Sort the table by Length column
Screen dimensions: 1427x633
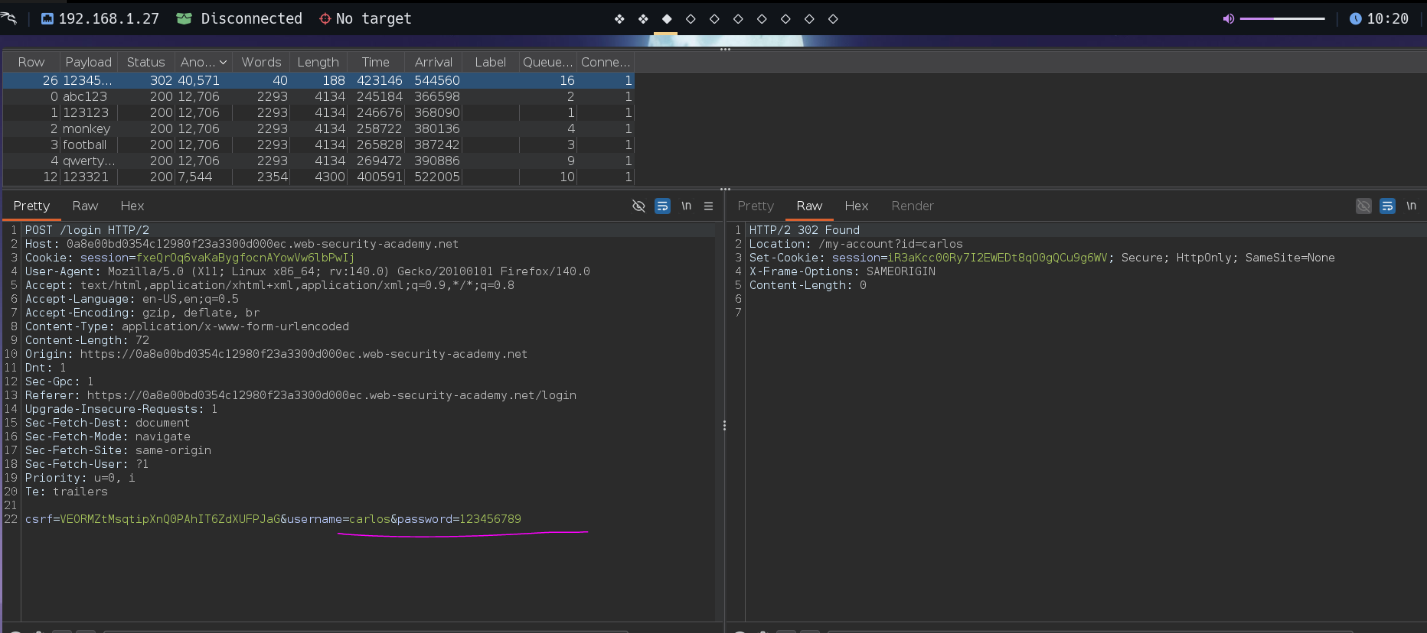tap(318, 62)
